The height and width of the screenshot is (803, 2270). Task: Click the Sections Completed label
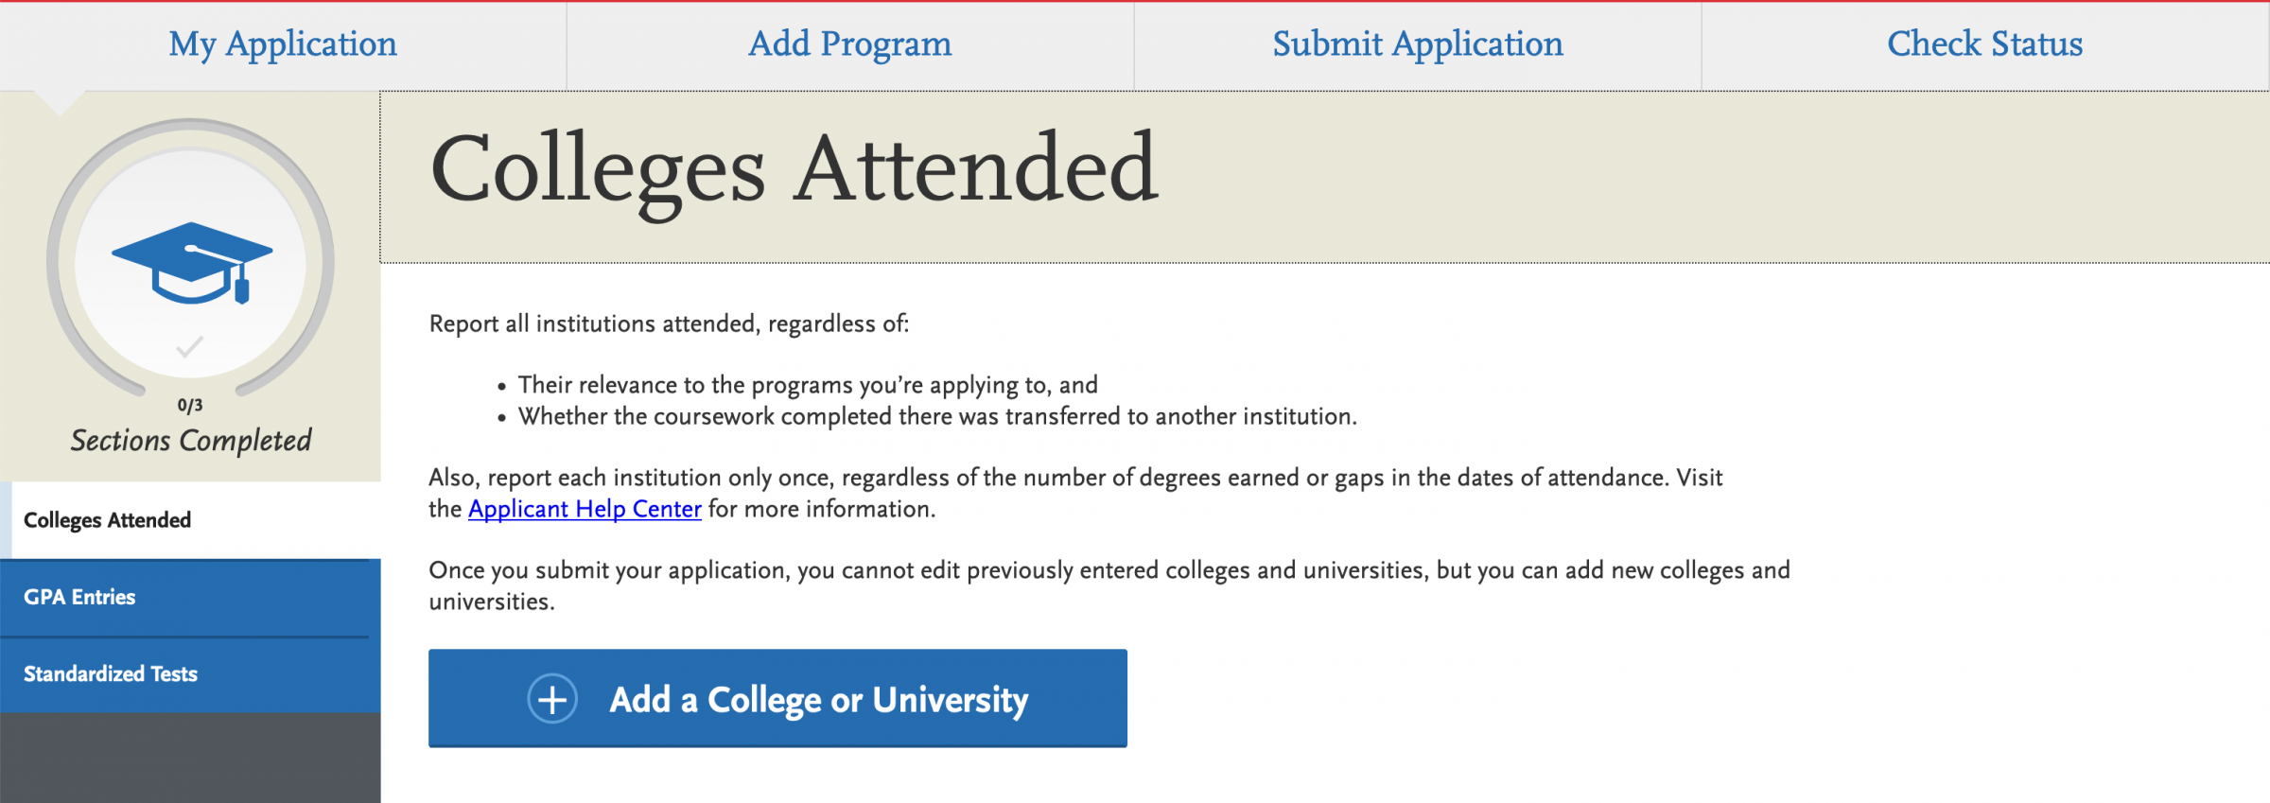tap(191, 440)
